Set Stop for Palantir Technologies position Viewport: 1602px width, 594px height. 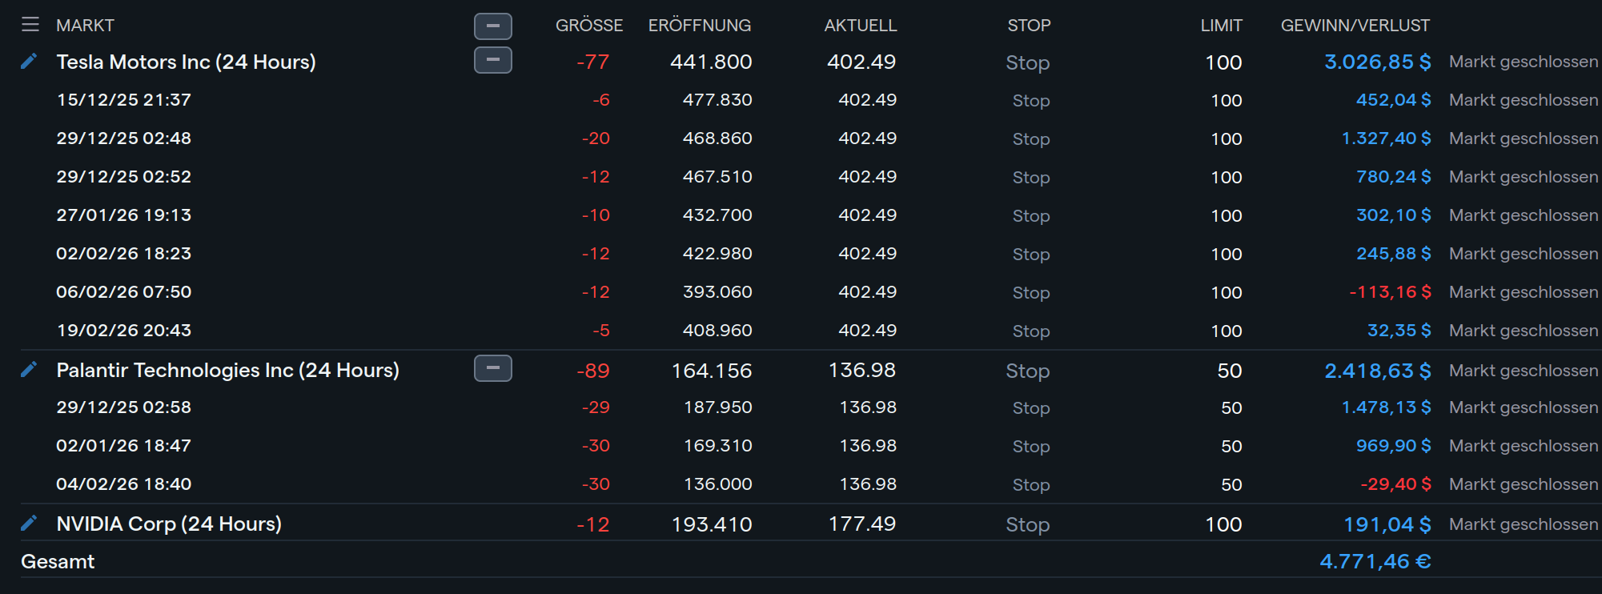1027,371
